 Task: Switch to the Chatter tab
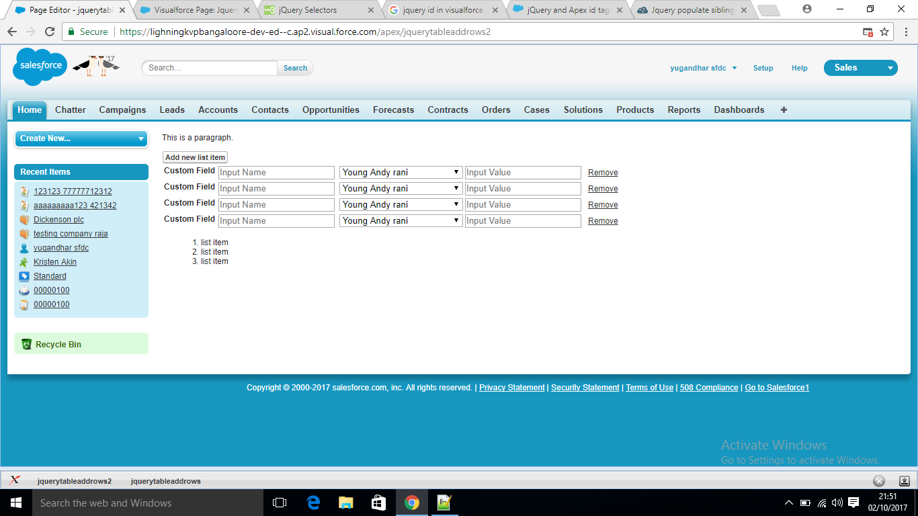tap(71, 110)
